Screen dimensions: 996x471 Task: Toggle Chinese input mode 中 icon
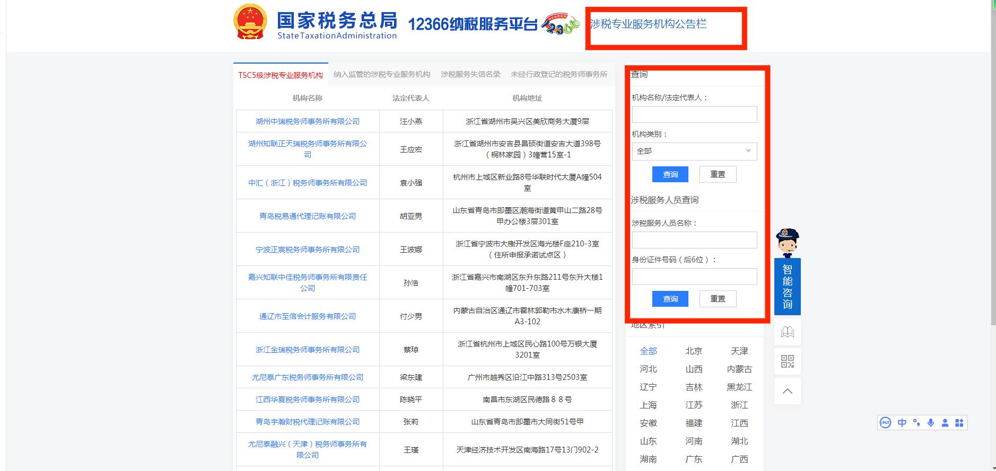tap(902, 423)
